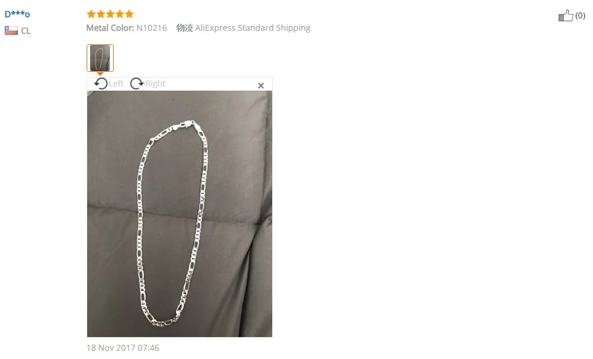
Task: Select the small necklace review thumbnail
Action: click(x=100, y=58)
